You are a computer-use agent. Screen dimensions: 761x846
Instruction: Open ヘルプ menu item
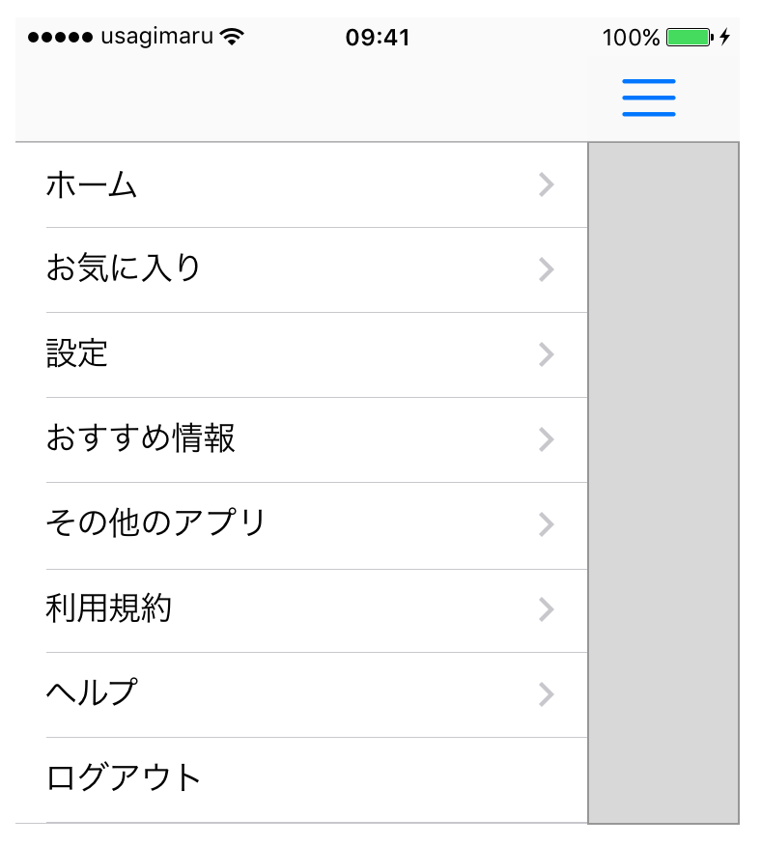[x=92, y=692]
